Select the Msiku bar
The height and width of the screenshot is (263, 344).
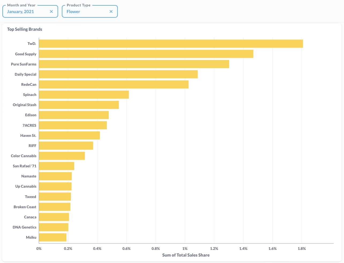point(52,237)
